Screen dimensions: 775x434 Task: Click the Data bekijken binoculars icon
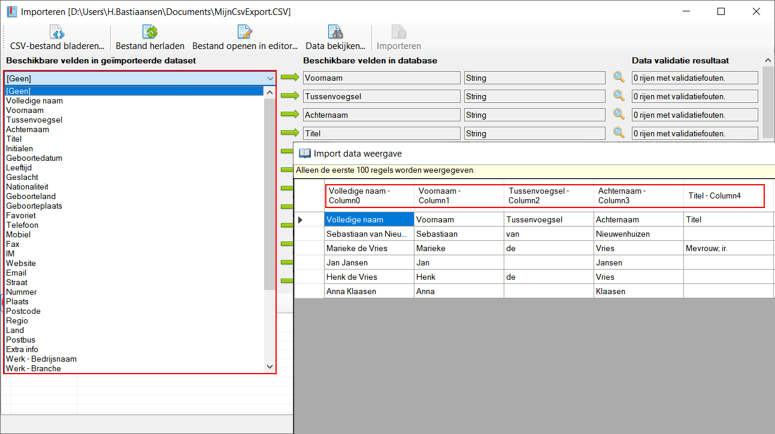click(x=335, y=32)
